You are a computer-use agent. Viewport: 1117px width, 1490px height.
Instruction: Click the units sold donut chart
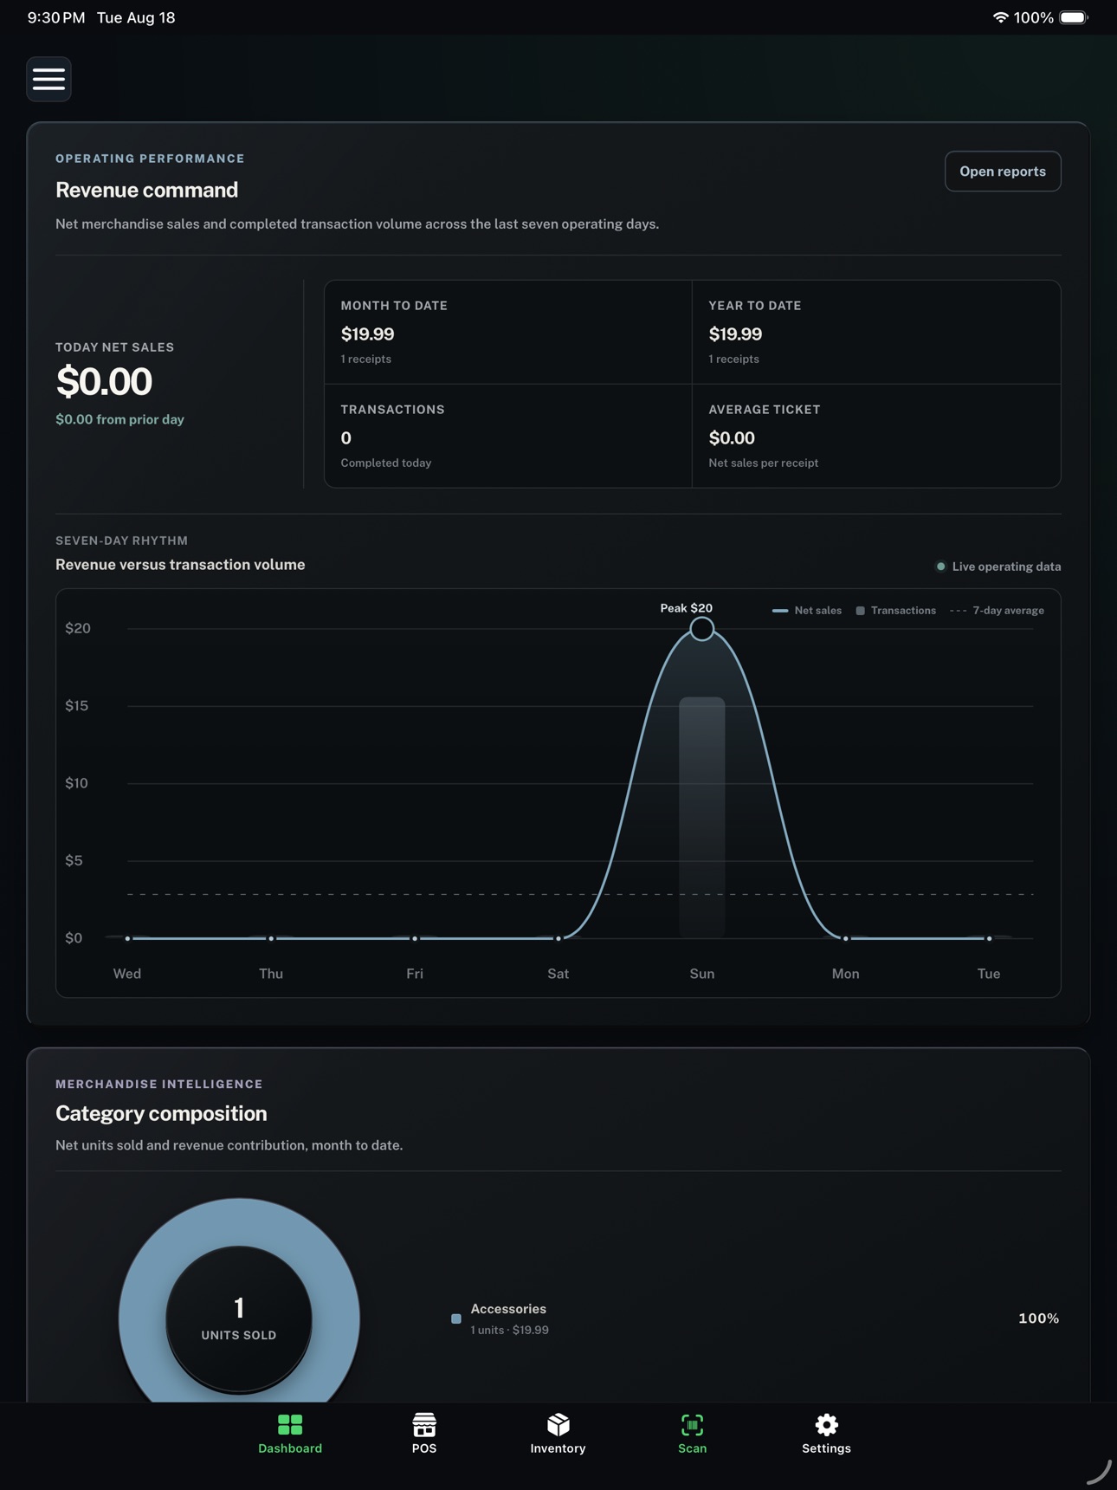pyautogui.click(x=239, y=1300)
